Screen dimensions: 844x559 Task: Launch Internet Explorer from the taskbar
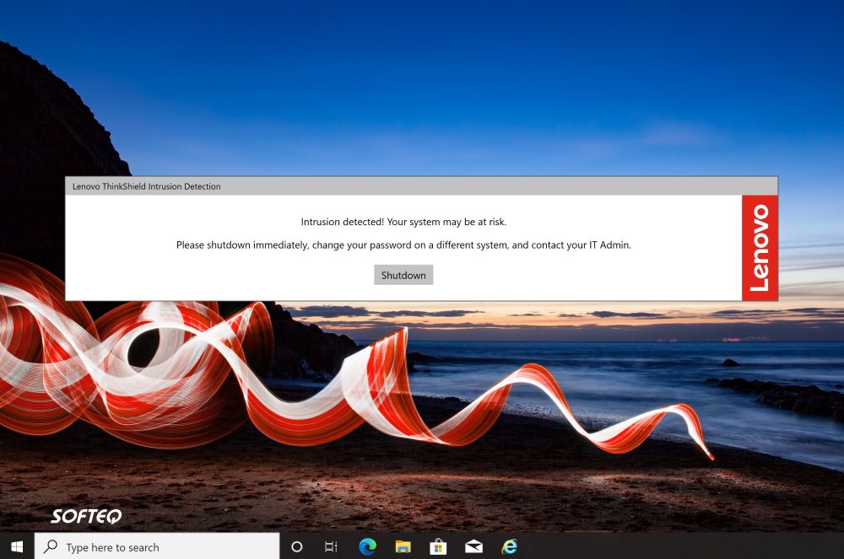pyautogui.click(x=509, y=546)
